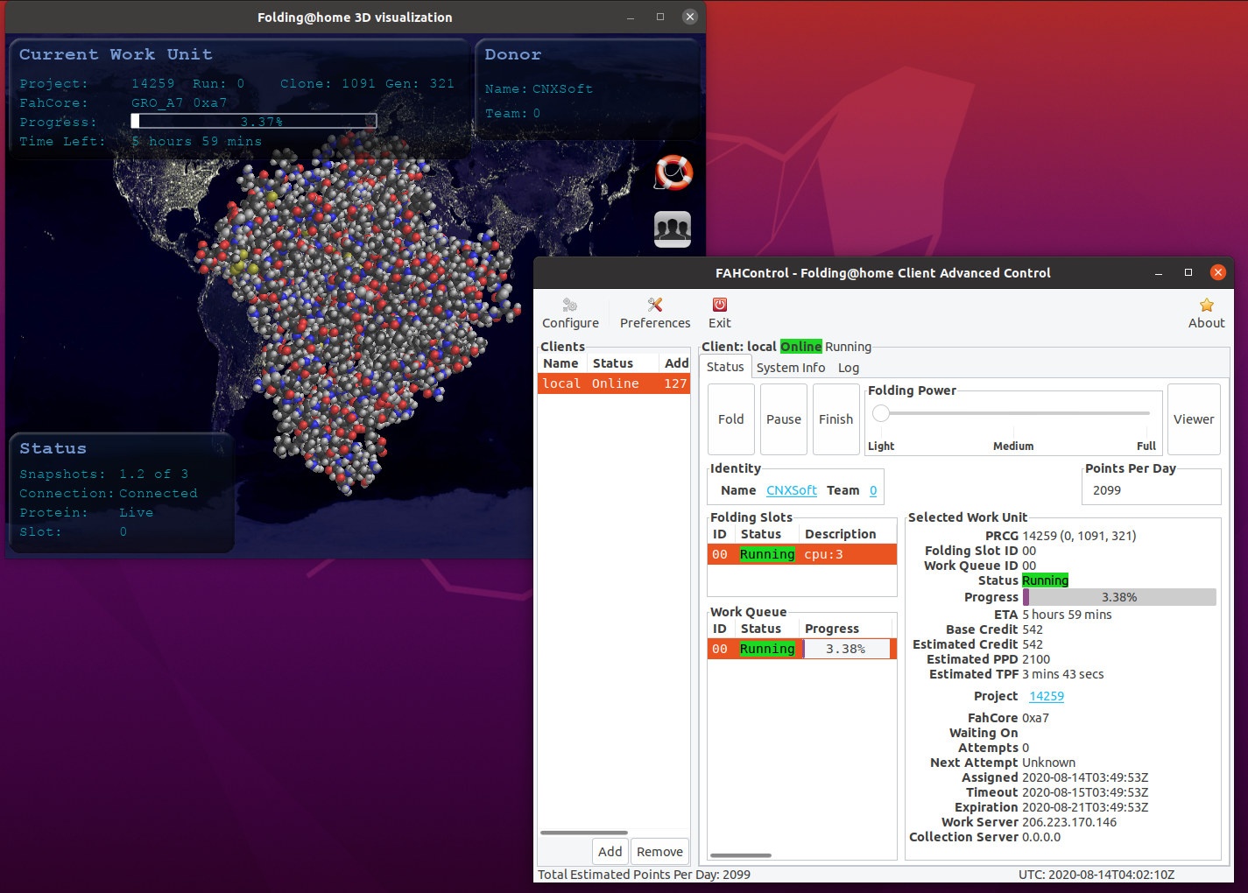
Task: Close the Folding@home 3D visualization window
Action: (690, 17)
